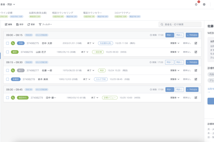Open the notifications bell

(x=196, y=4)
